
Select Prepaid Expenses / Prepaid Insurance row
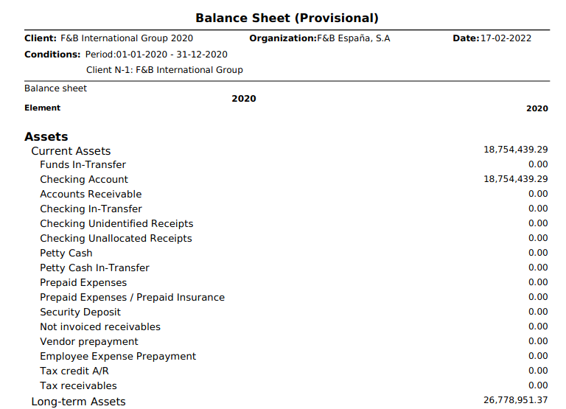coord(132,298)
